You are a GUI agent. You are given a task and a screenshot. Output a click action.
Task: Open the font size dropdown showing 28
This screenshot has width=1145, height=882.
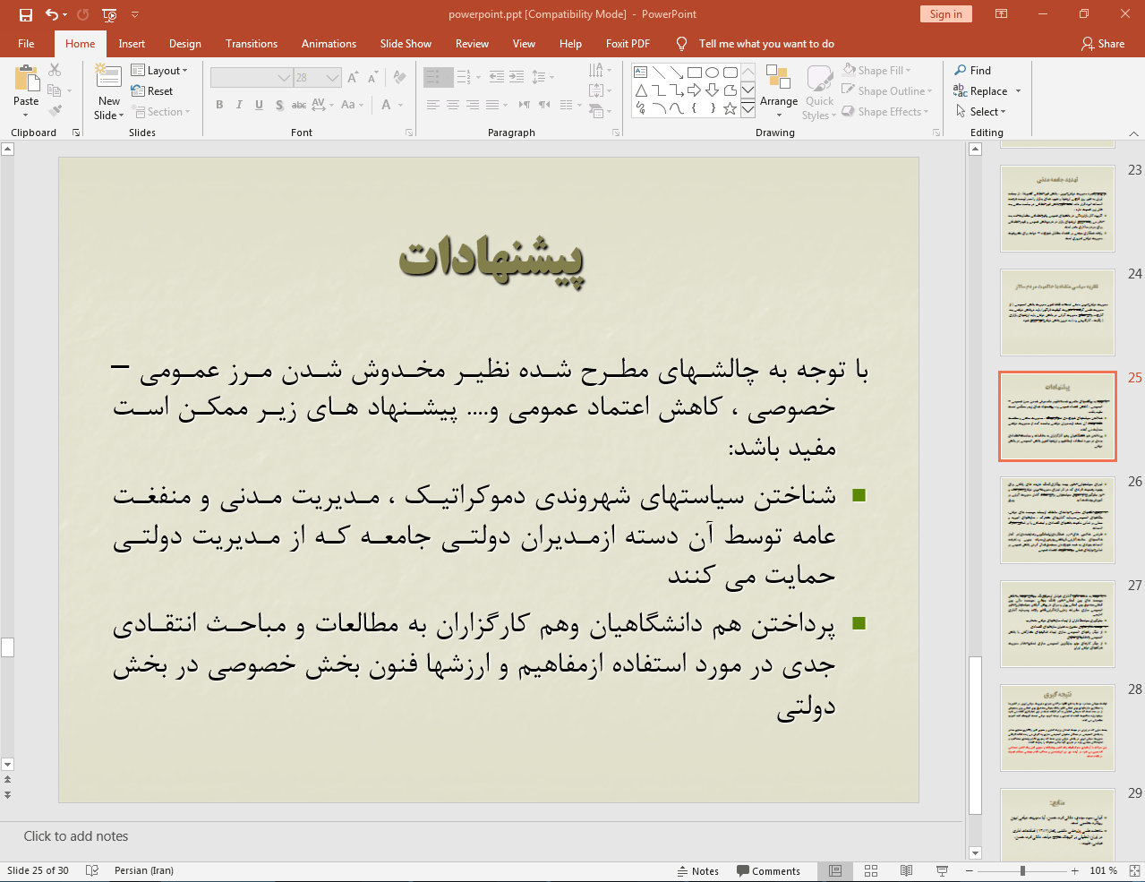pyautogui.click(x=333, y=78)
